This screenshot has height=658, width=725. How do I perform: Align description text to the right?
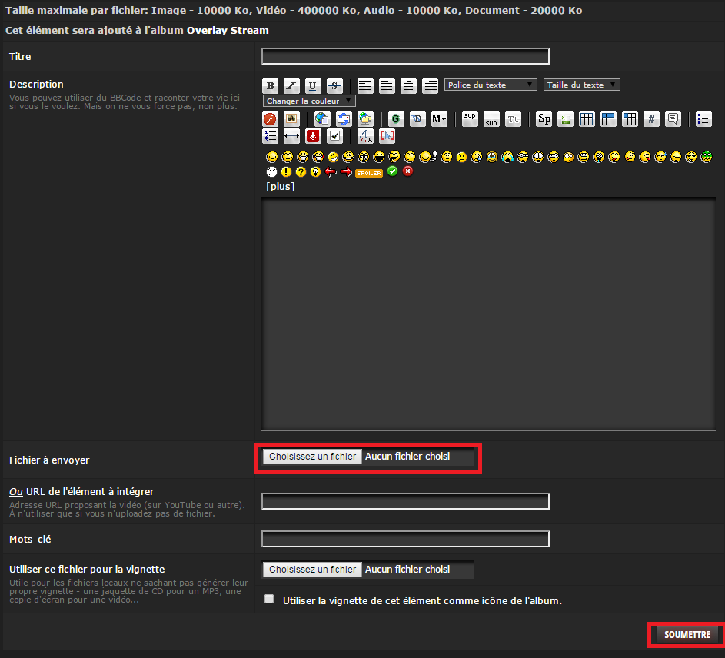(x=430, y=85)
